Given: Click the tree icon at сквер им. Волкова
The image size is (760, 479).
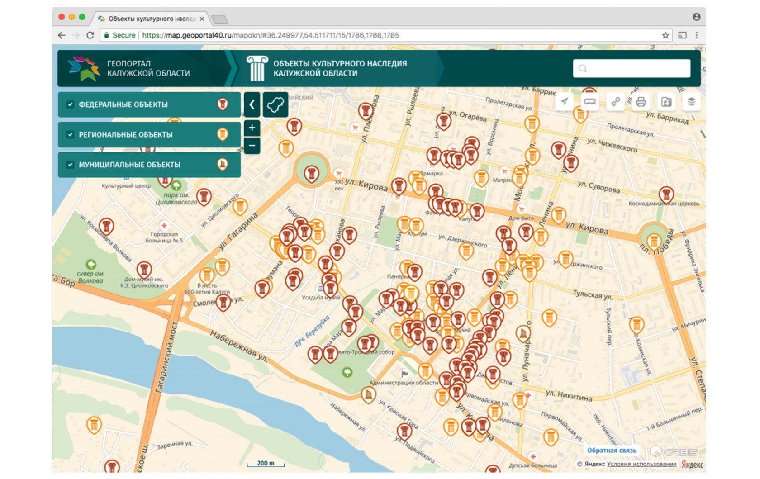Looking at the screenshot, I should 91,265.
